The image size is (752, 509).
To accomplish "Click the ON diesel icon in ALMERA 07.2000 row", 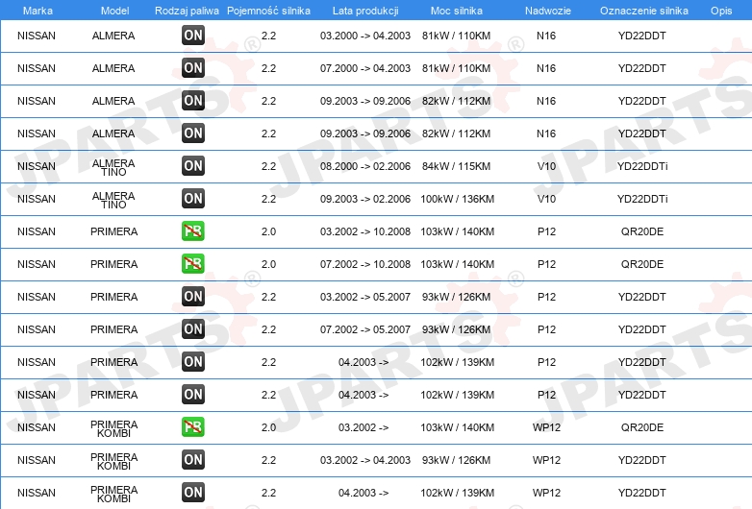I will coord(192,68).
